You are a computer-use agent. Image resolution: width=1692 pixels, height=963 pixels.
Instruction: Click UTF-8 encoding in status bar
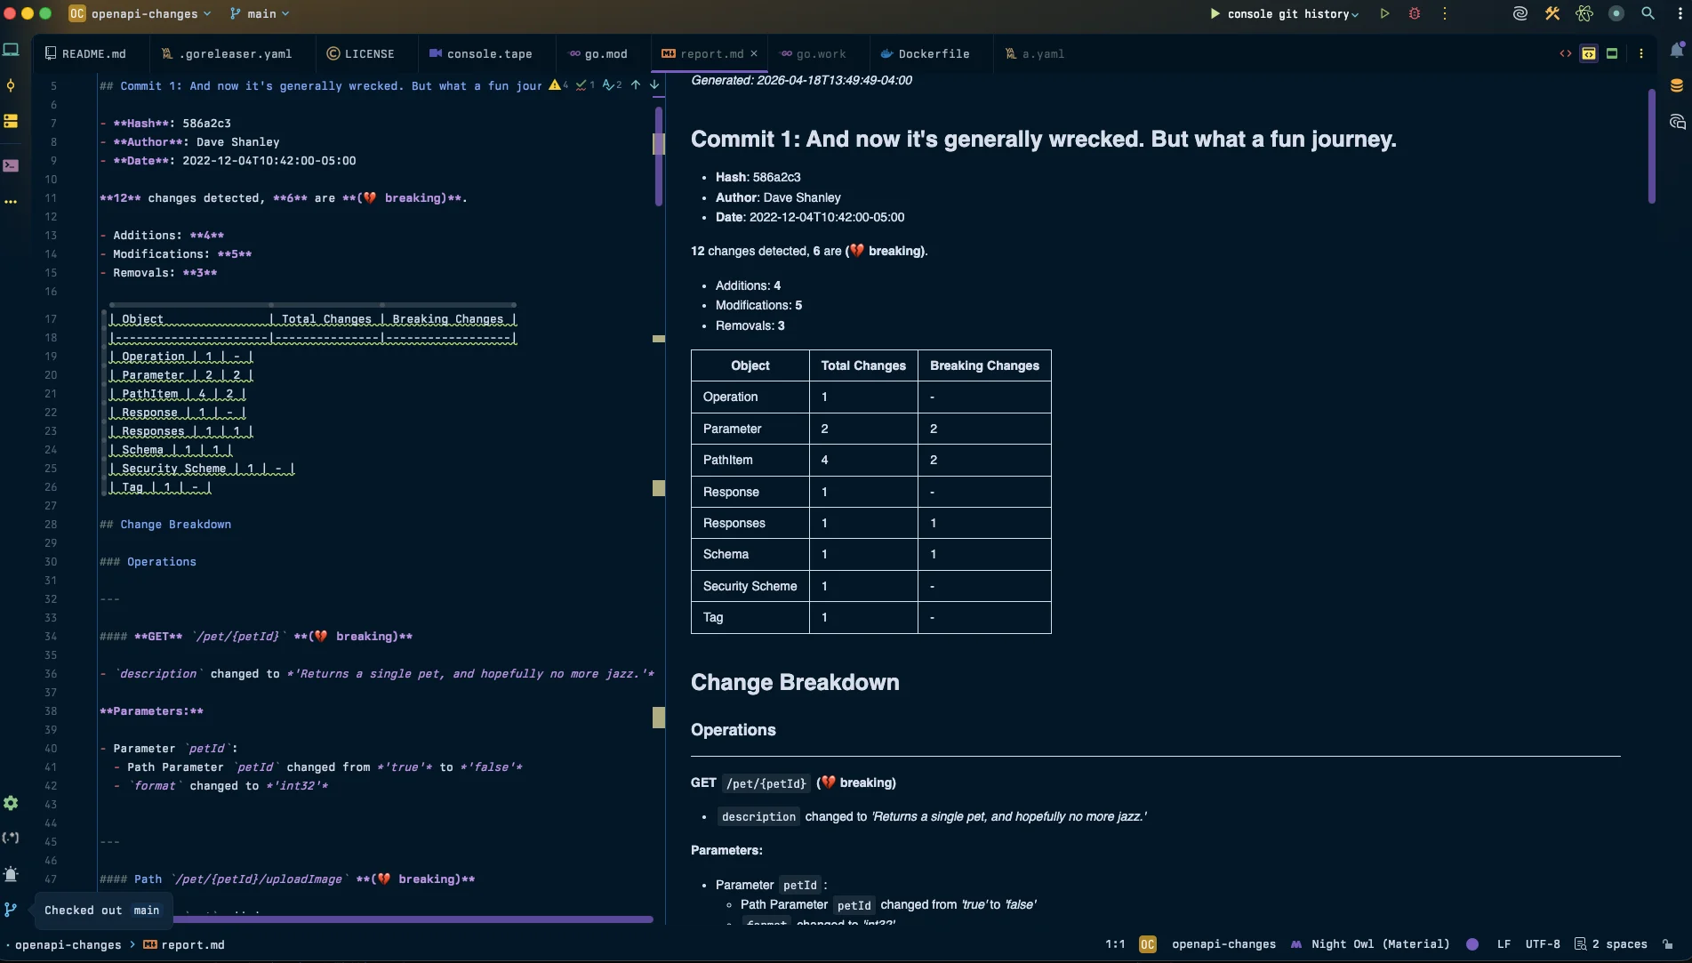click(1542, 944)
